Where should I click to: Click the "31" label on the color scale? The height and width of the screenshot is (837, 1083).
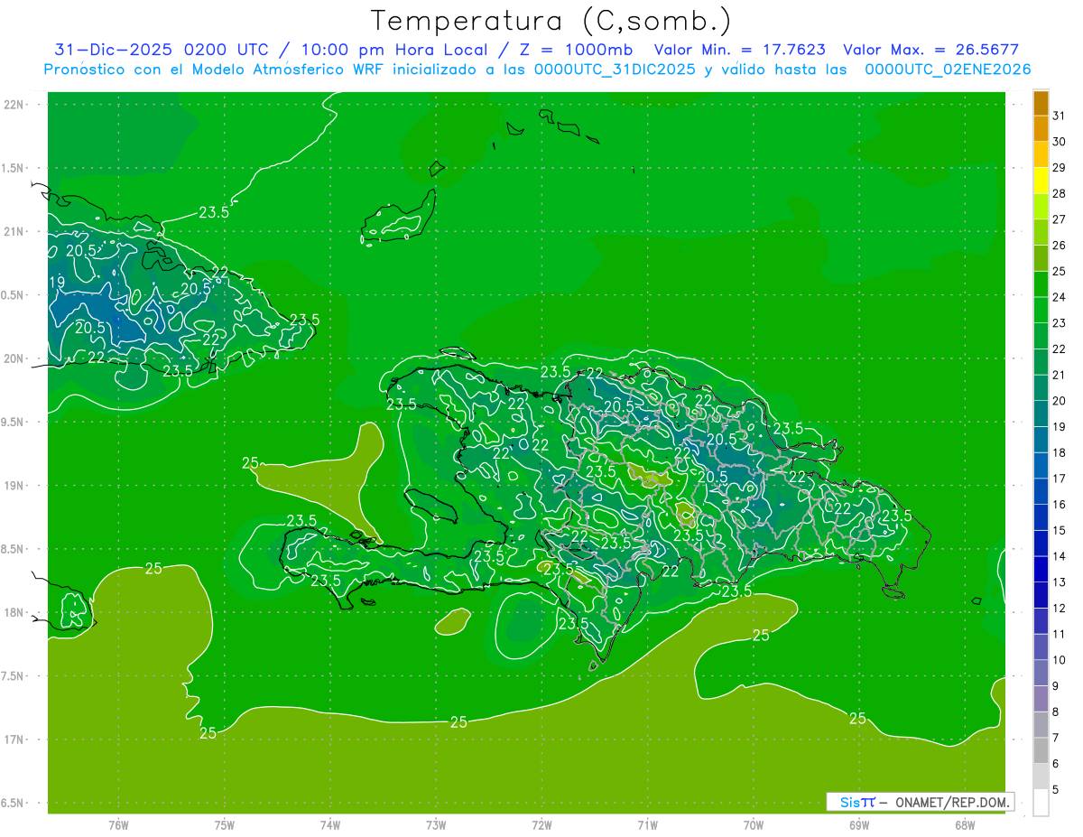pyautogui.click(x=1060, y=116)
